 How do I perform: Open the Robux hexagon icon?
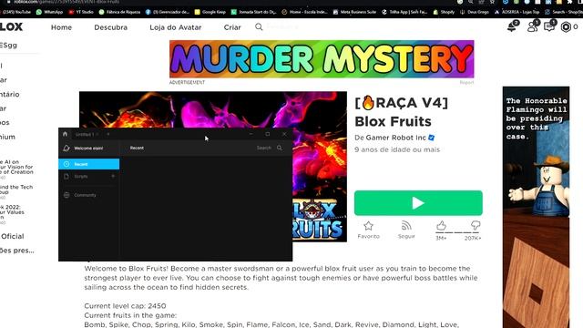tap(566, 27)
